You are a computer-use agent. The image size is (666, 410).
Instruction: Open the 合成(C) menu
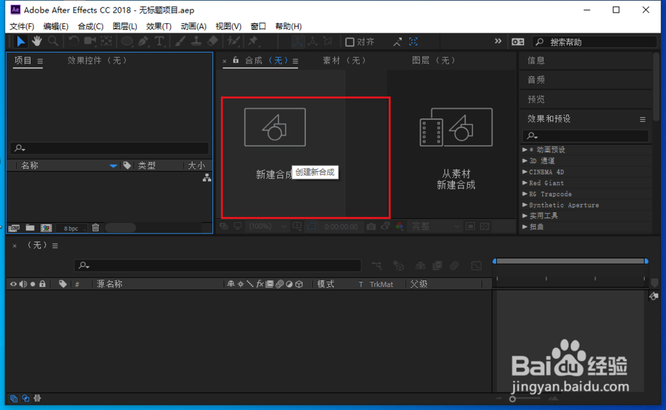[x=91, y=27]
